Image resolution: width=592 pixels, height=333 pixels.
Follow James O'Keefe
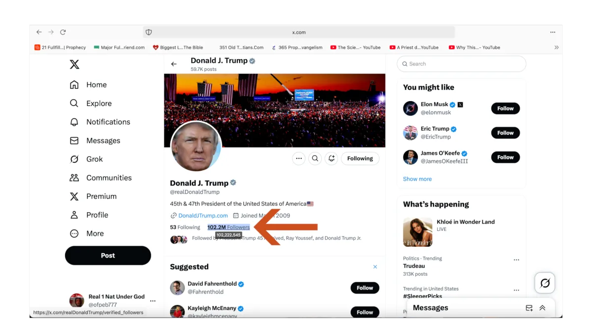point(505,157)
